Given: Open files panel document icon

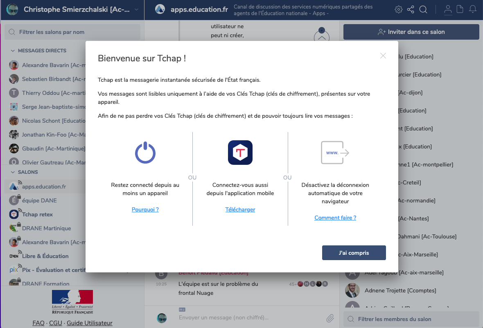Looking at the screenshot, I should pos(460,9).
